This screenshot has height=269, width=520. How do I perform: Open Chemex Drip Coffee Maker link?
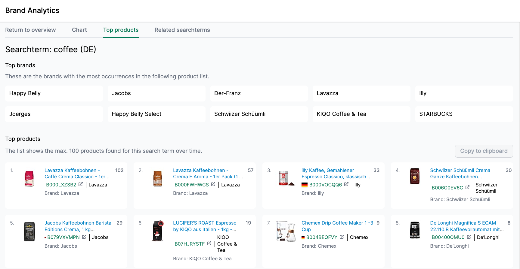click(x=337, y=226)
